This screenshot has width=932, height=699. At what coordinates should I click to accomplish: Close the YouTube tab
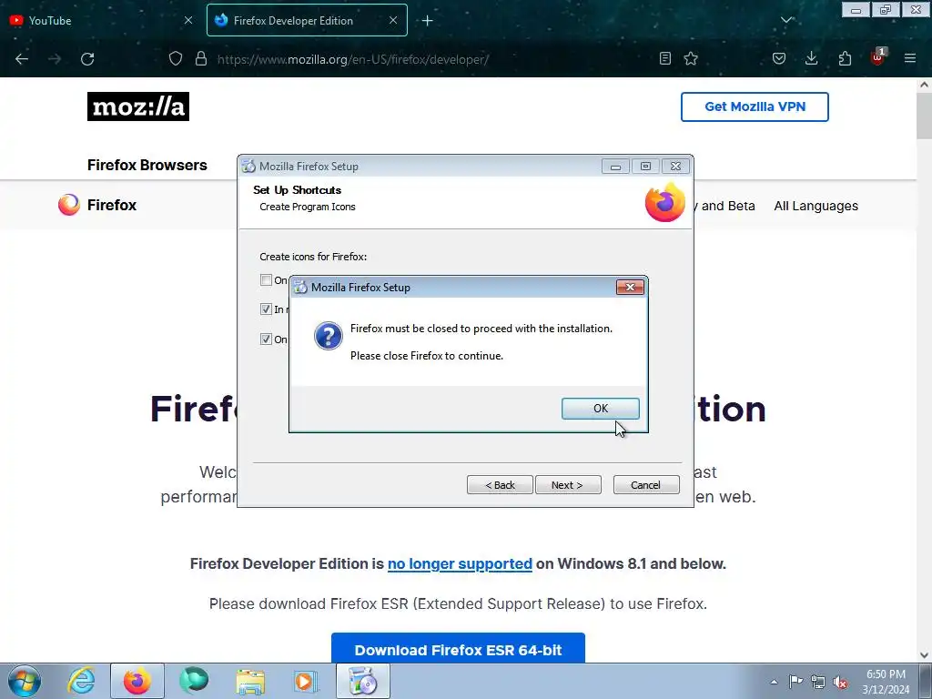[188, 20]
